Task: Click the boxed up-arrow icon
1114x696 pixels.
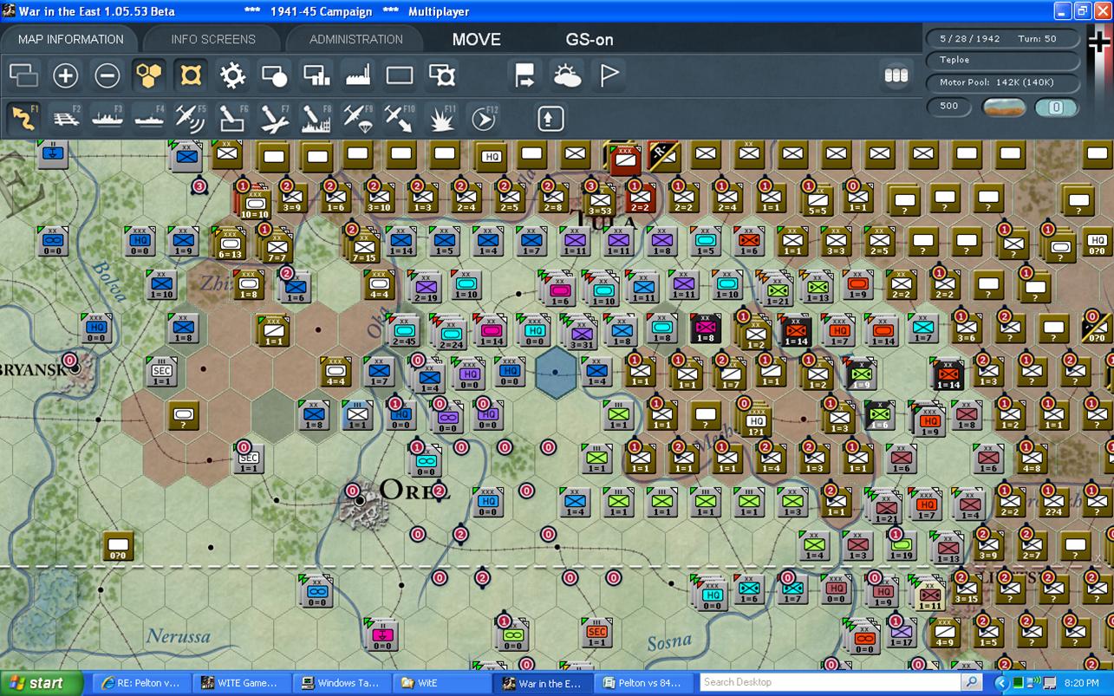Action: (x=550, y=118)
